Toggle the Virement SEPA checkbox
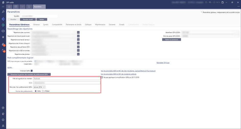This screenshot has width=241, height=129. [x=32, y=71]
